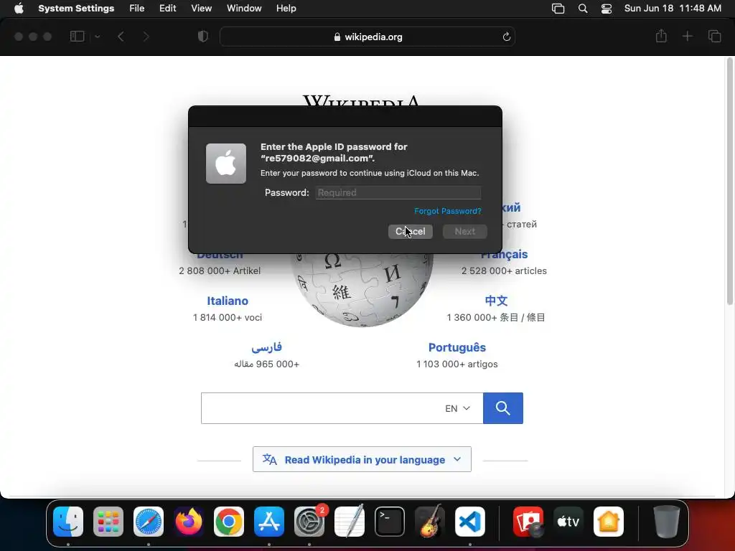Open the File menu

(137, 9)
